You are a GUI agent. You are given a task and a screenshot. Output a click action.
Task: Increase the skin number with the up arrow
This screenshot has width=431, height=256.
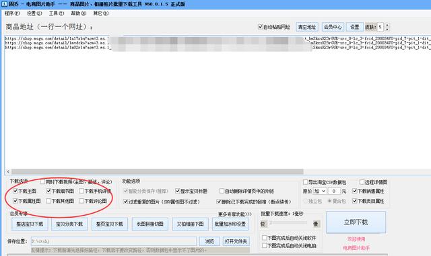point(387,25)
